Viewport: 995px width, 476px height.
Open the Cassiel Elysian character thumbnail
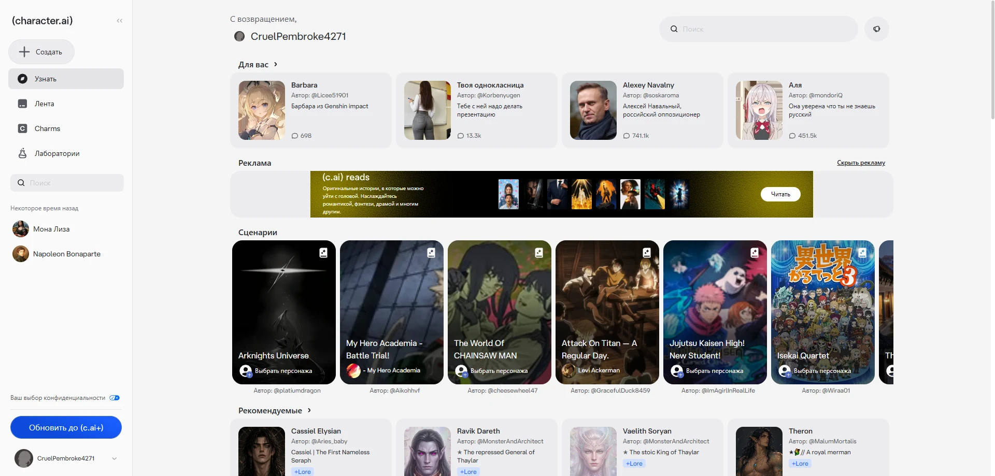tap(262, 451)
